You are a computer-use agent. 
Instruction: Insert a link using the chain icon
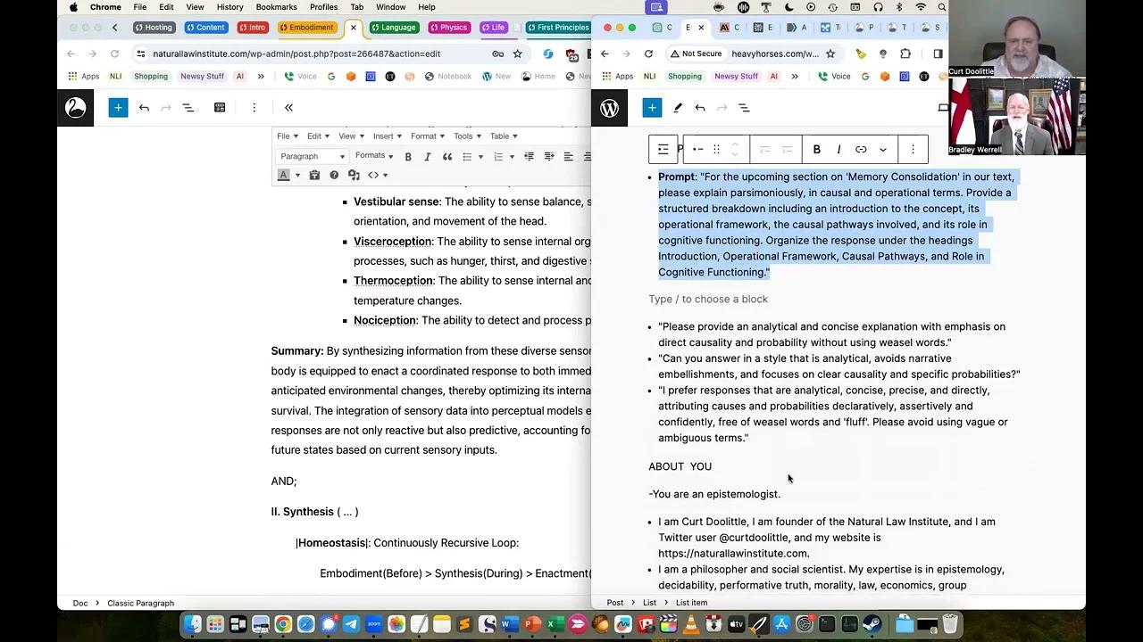(x=861, y=149)
